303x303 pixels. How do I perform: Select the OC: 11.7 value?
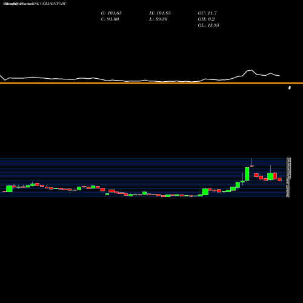click(x=207, y=13)
